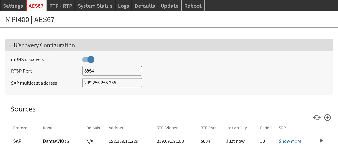Toggle mDNS discovery switch
338x151 pixels.
coord(88,60)
